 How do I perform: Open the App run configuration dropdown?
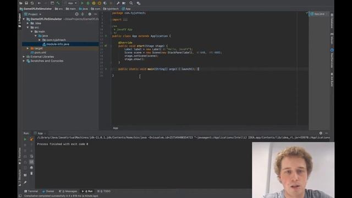[x=71, y=3]
